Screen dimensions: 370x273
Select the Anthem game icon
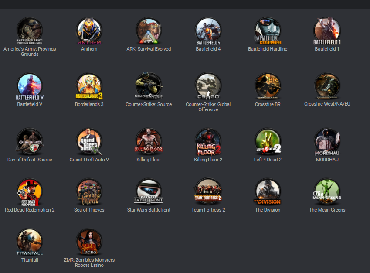[x=89, y=31]
